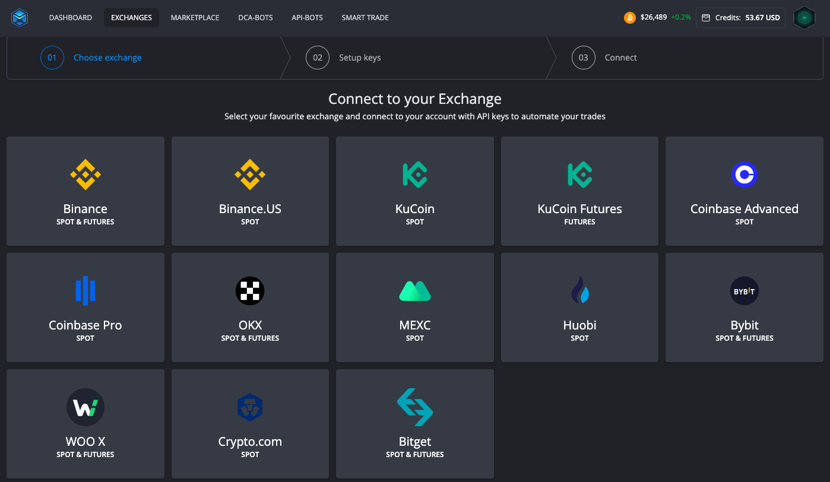The width and height of the screenshot is (830, 482).
Task: Click the $26,489 Bitcoin price text
Action: coord(654,18)
